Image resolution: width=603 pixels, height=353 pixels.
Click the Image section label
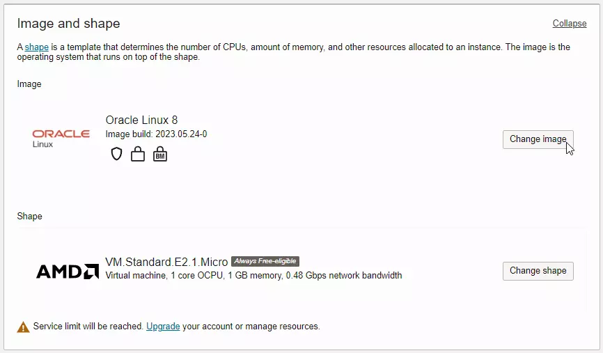coord(29,84)
